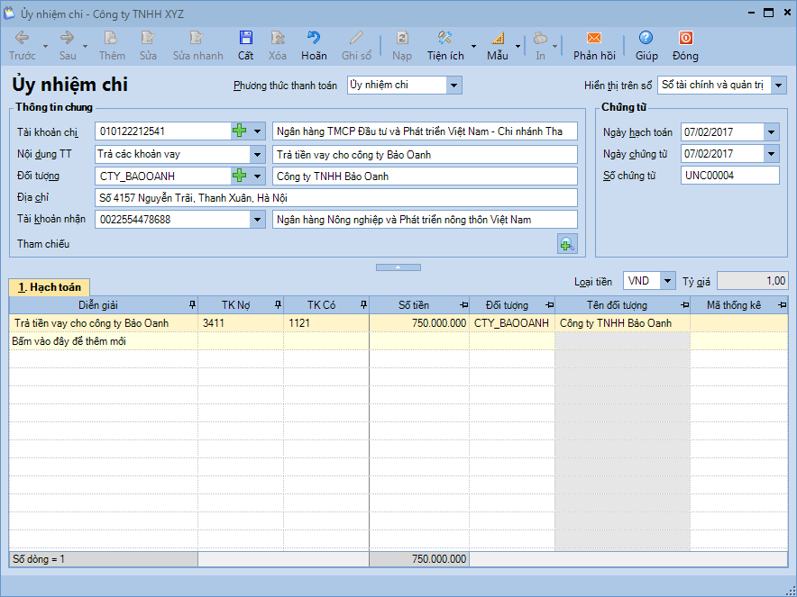Expand the Mẫu dropdown arrow
Image resolution: width=797 pixels, height=597 pixels.
coord(518,46)
